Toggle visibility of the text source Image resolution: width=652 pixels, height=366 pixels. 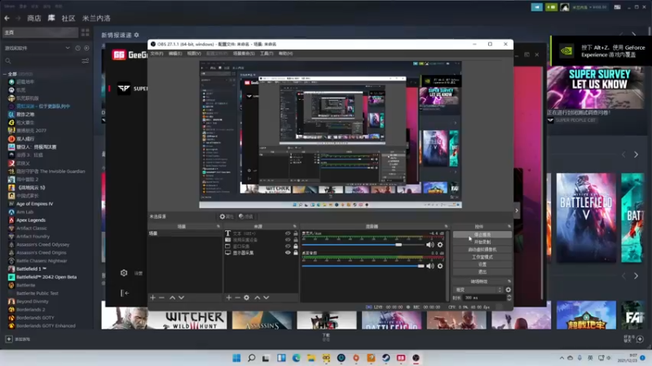(x=288, y=233)
